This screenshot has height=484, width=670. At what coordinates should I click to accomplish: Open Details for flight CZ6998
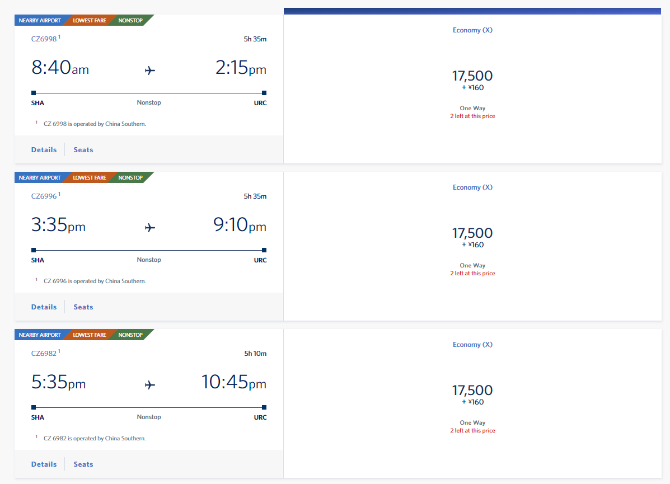point(44,149)
